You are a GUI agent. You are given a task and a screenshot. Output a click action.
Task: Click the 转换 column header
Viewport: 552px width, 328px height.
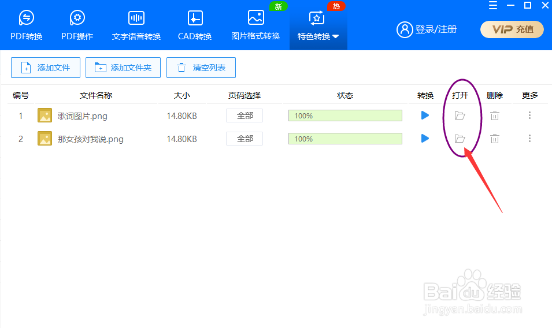click(x=425, y=95)
